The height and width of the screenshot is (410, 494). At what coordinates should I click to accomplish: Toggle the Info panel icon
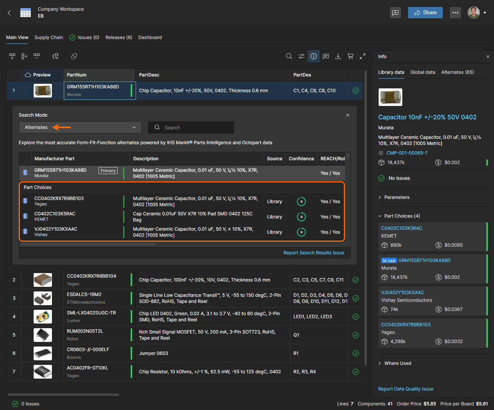[314, 56]
